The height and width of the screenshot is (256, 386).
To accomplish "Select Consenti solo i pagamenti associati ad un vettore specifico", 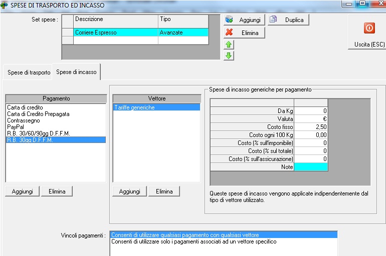I will [x=224, y=241].
